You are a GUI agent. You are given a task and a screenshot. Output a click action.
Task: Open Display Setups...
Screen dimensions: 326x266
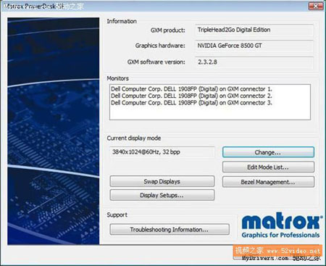pyautogui.click(x=162, y=195)
